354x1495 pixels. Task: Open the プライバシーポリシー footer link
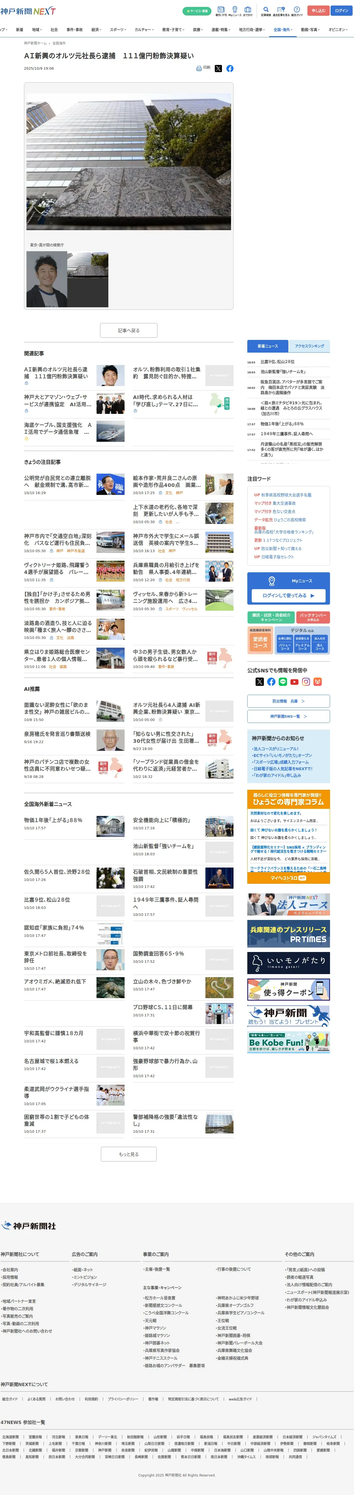tap(123, 1399)
